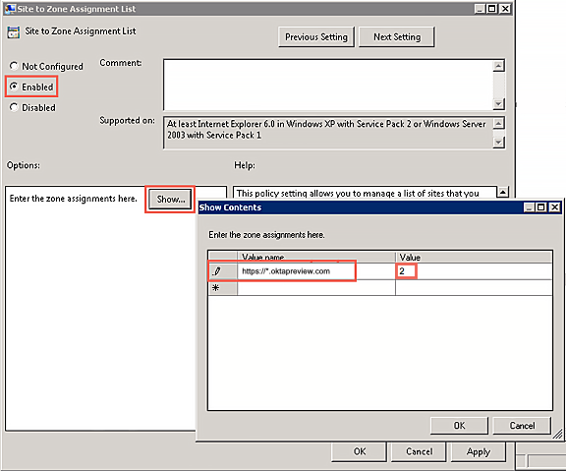
Task: Click the policy setting icon beside title
Action: point(14,32)
